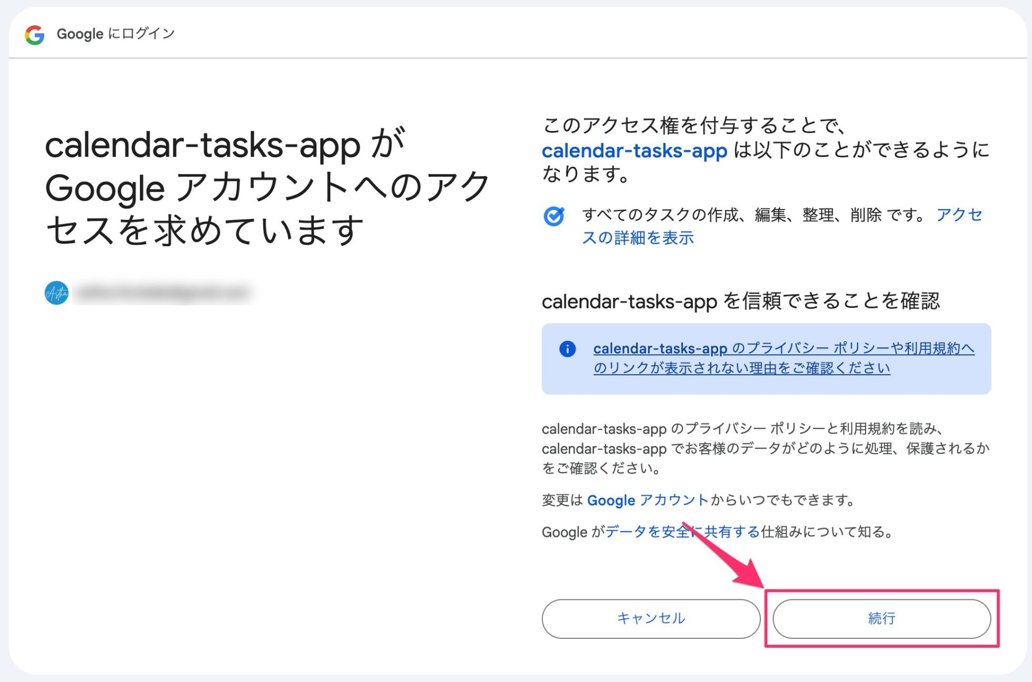Viewport: 1032px width, 682px height.
Task: Open the calendar-tasks-app link in the permission heading
Action: click(634, 151)
